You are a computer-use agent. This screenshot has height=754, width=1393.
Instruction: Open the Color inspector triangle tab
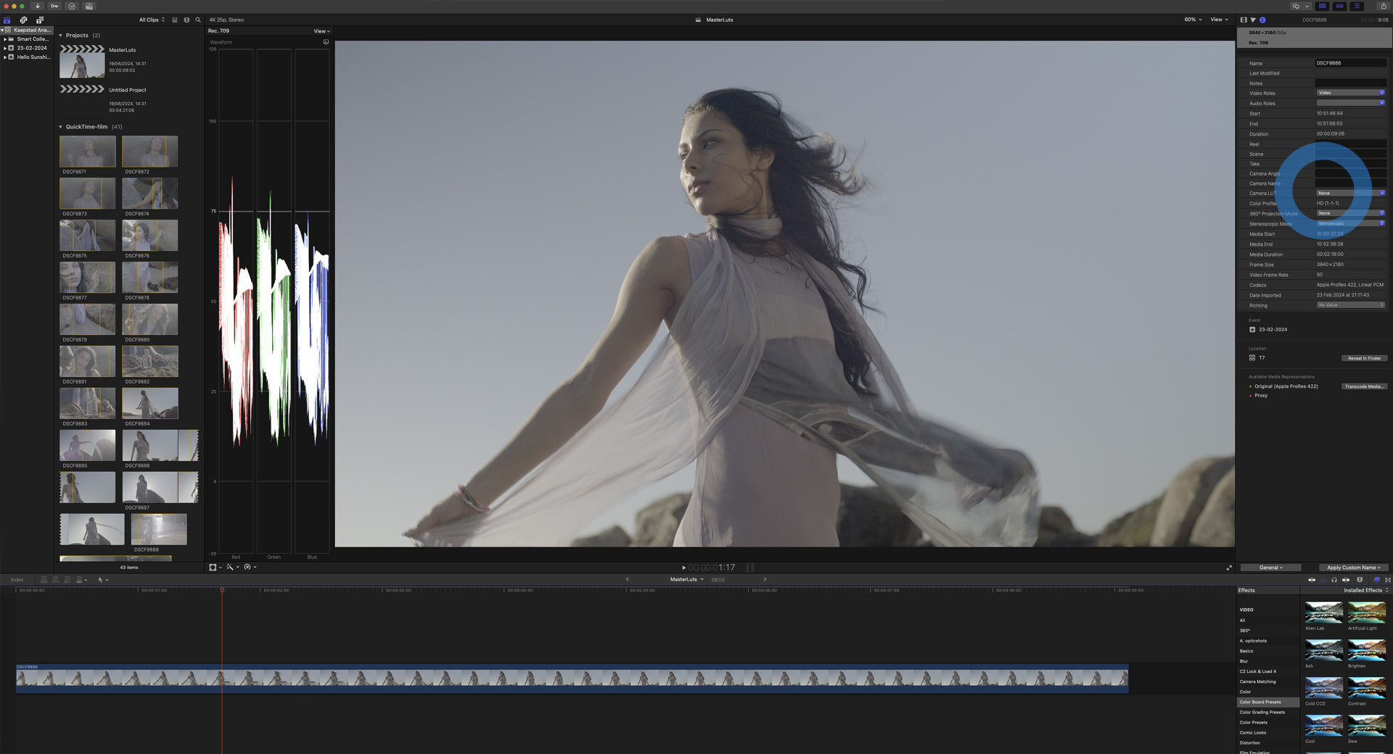click(x=1253, y=20)
